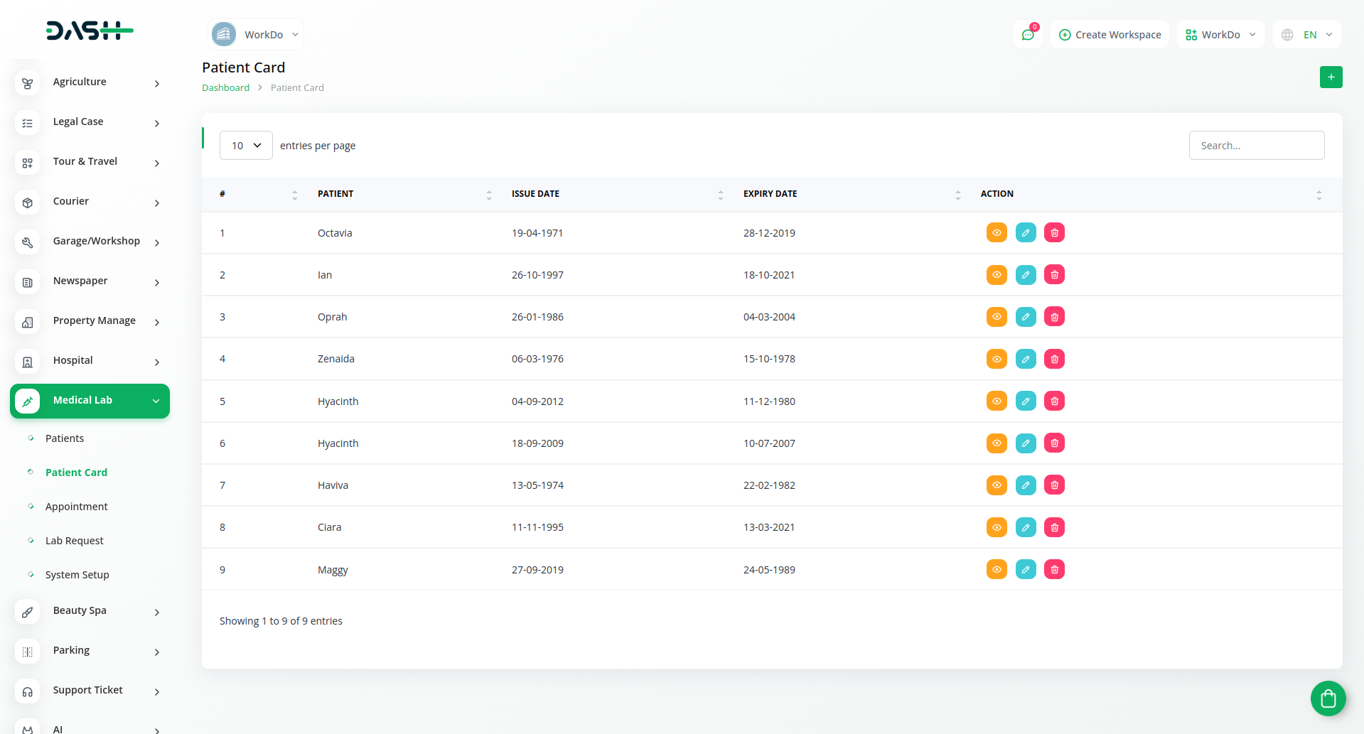1364x734 pixels.
Task: Click the Create Workspace button
Action: point(1110,35)
